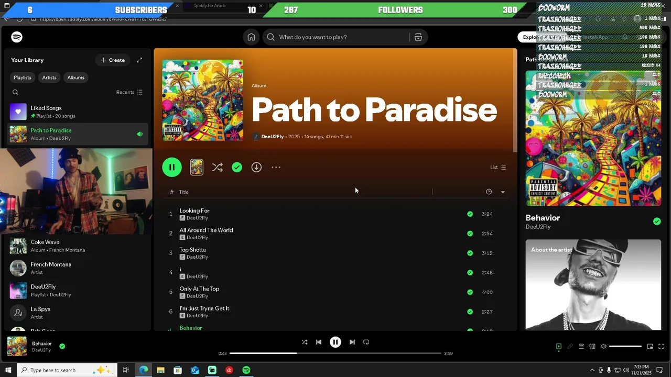Open Task View on the taskbar
The height and width of the screenshot is (377, 671).
[126, 370]
